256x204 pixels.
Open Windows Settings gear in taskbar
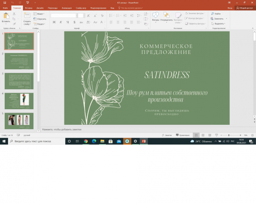pos(135,141)
